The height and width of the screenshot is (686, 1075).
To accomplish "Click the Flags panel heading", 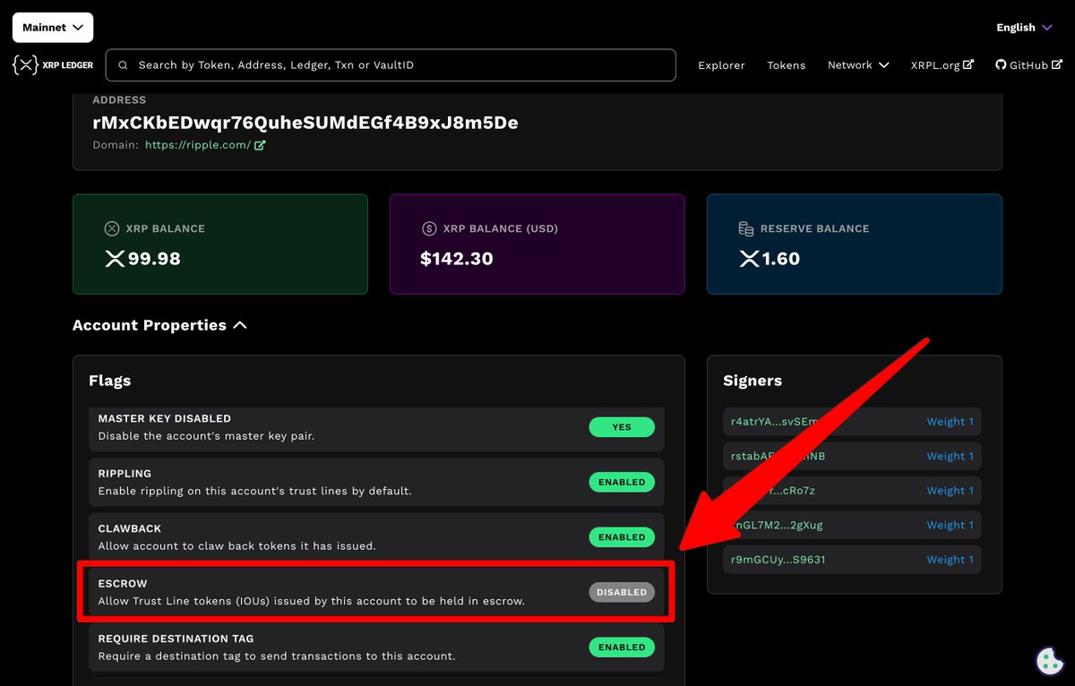I will (x=110, y=381).
